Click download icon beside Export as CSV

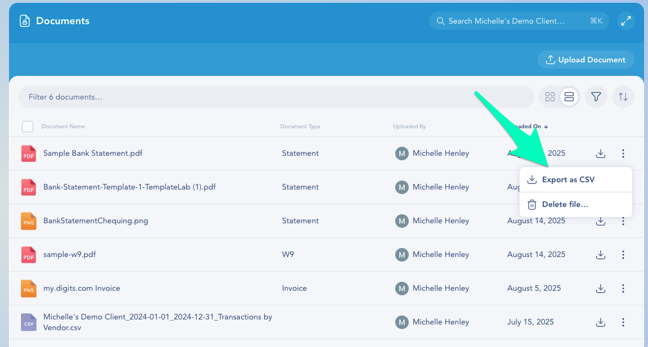click(532, 179)
